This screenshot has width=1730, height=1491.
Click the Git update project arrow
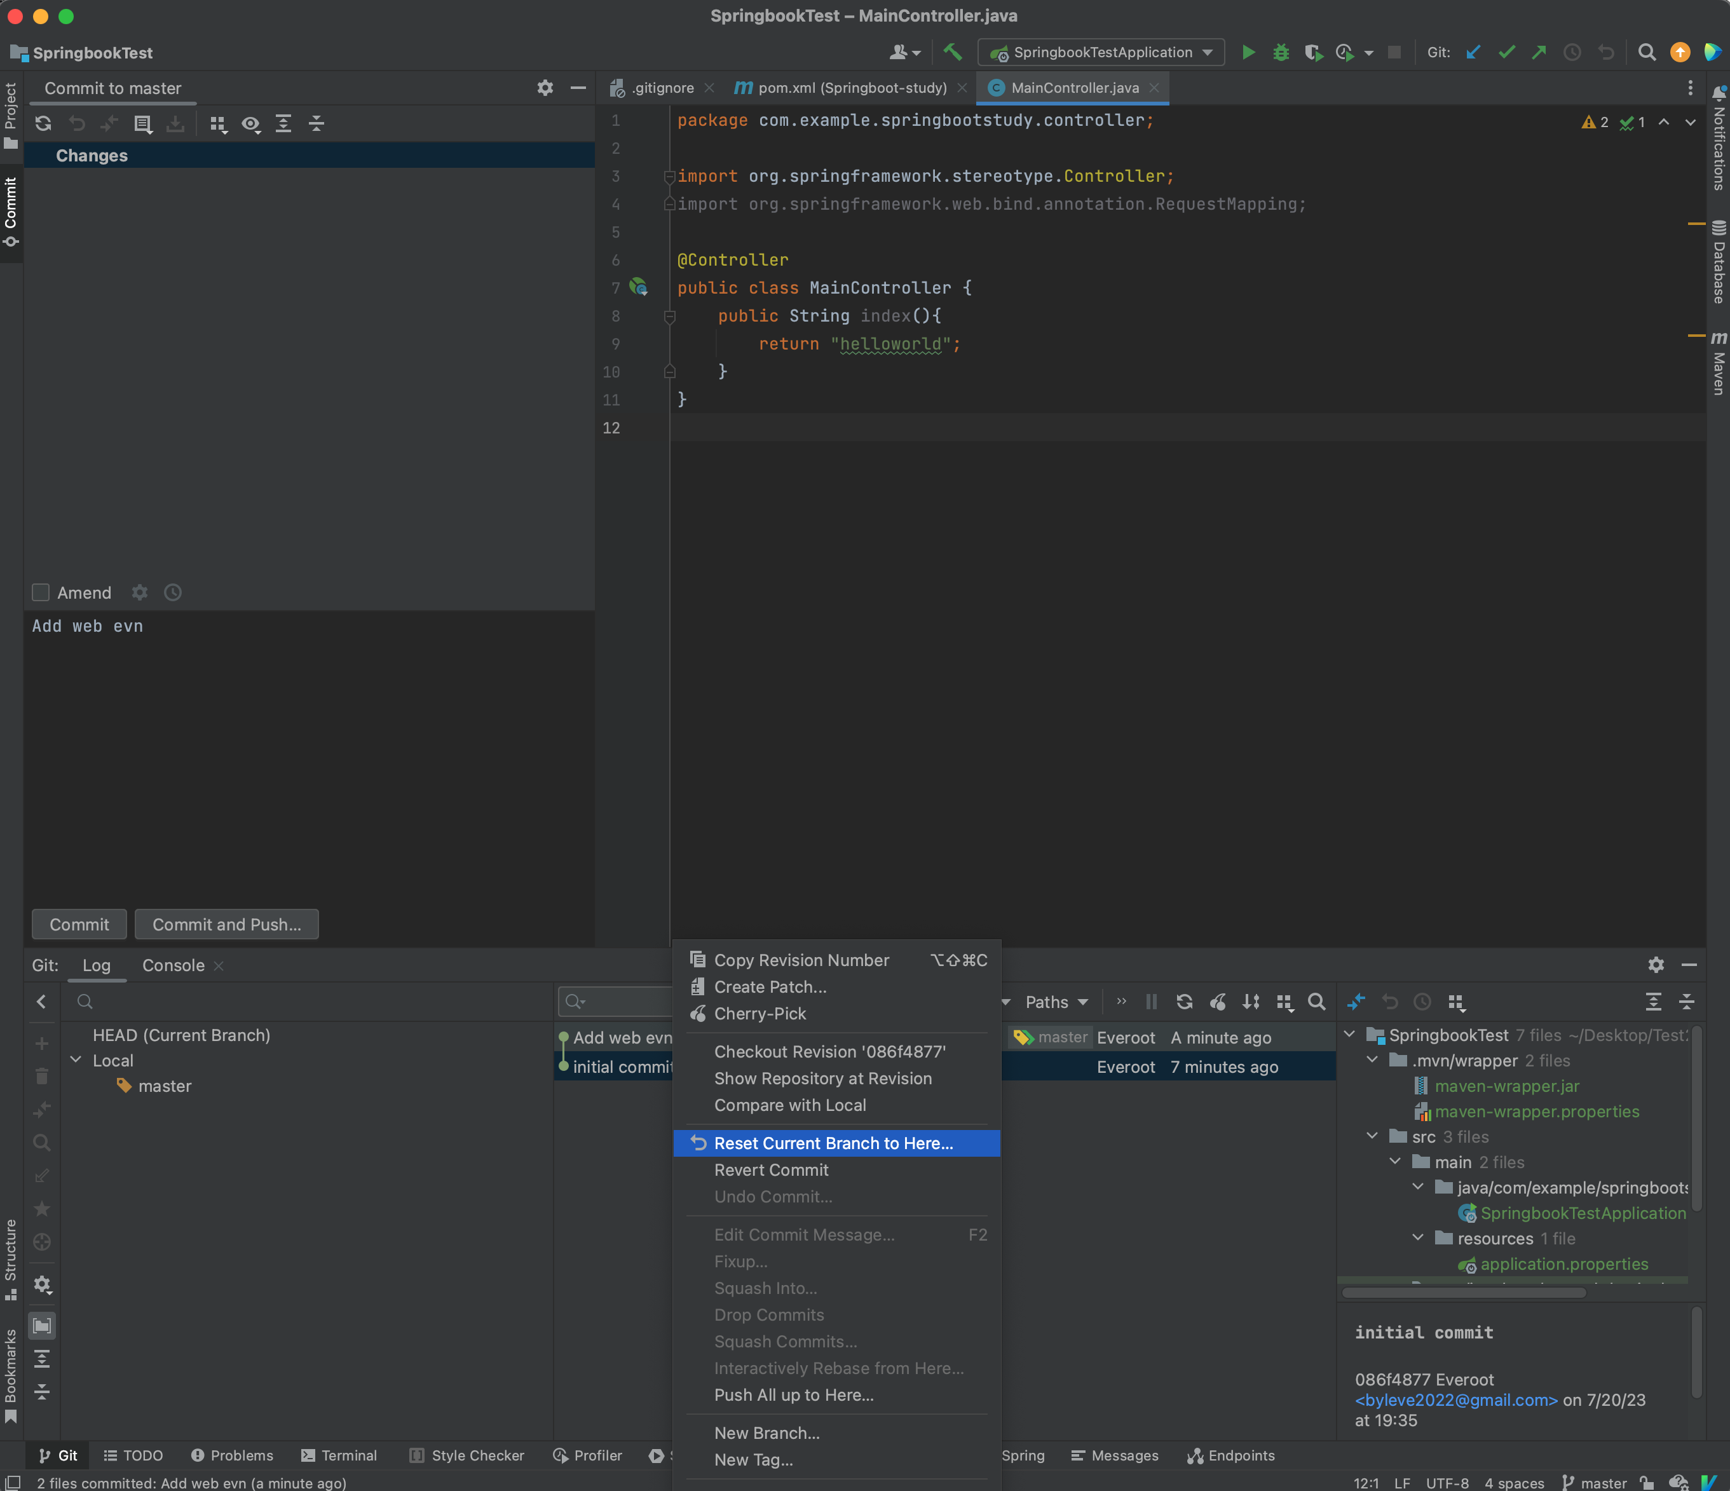pyautogui.click(x=1474, y=53)
